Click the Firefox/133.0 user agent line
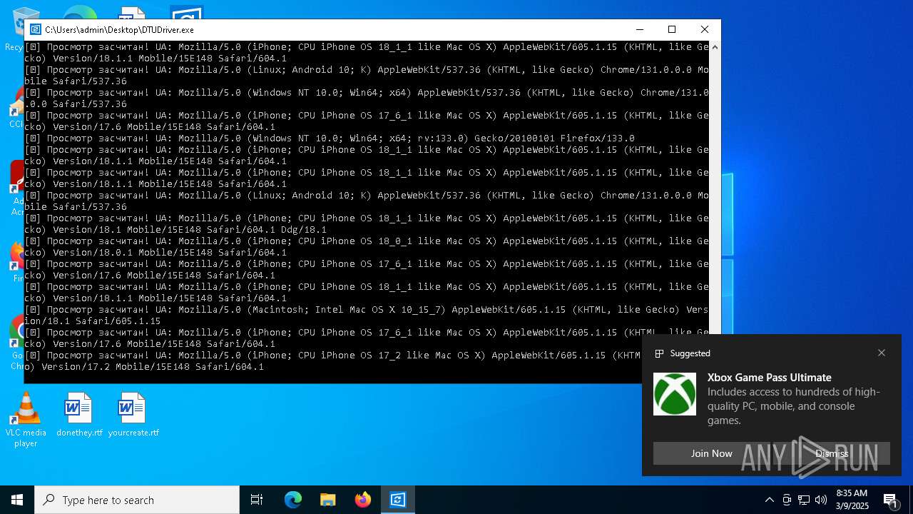This screenshot has height=514, width=913. coord(330,138)
